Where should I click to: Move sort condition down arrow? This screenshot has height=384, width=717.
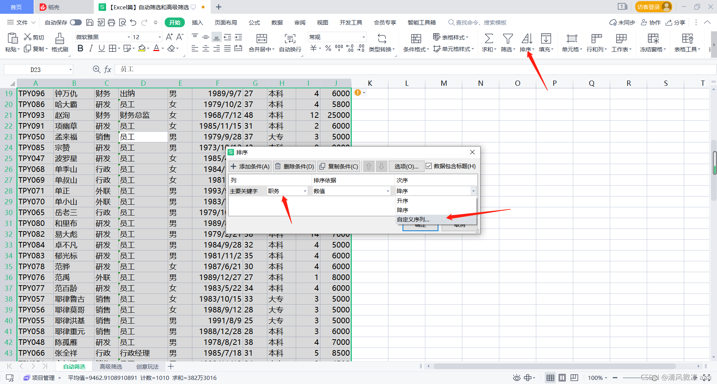[381, 166]
